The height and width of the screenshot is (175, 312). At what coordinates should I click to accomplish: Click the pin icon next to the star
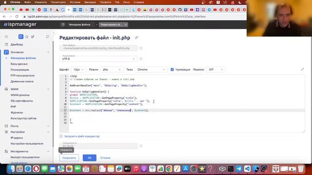coord(33,36)
